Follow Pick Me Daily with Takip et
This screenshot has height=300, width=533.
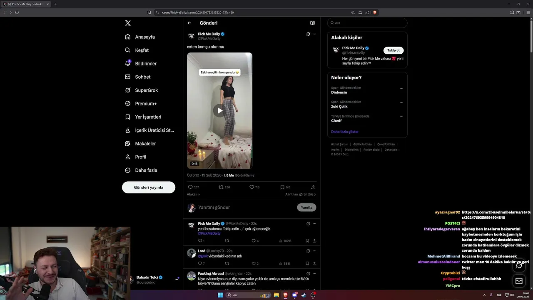[x=394, y=50]
